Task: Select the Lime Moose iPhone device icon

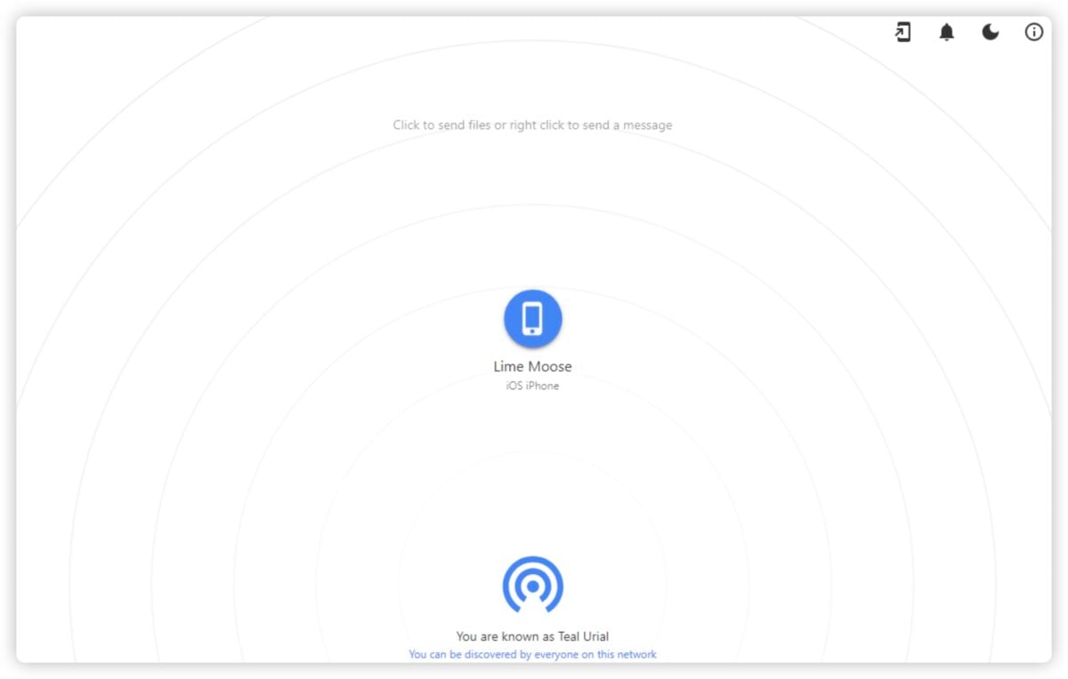Action: click(x=532, y=318)
